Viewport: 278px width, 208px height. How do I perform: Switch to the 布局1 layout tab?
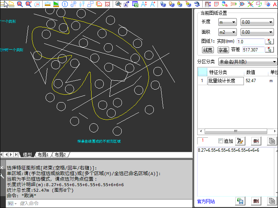[x=43, y=154]
